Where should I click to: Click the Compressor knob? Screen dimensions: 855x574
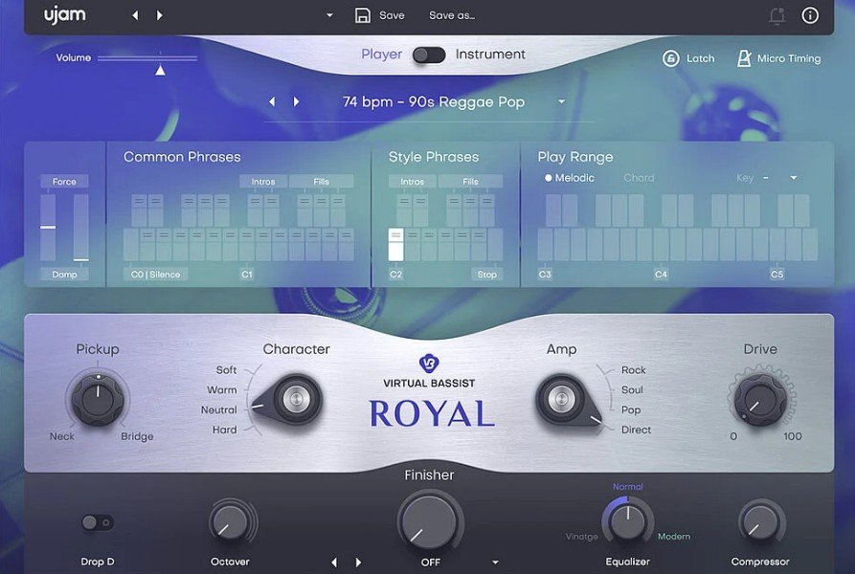pyautogui.click(x=760, y=522)
